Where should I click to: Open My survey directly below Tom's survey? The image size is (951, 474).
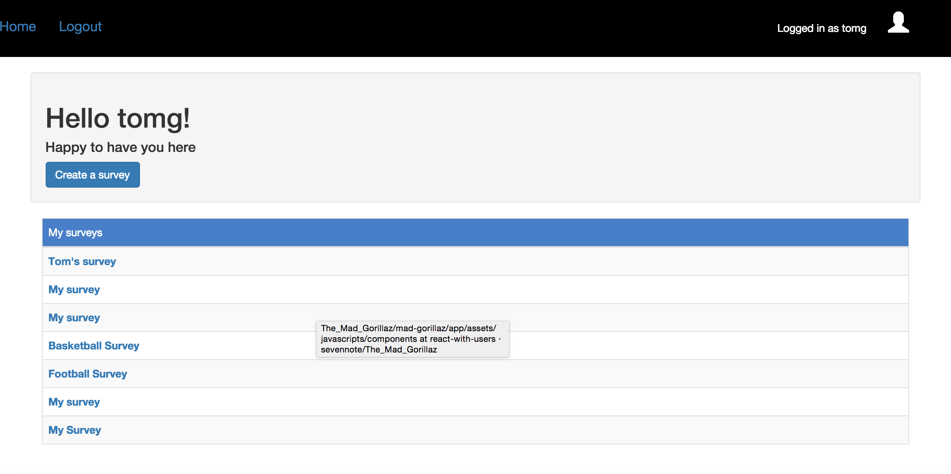point(74,289)
